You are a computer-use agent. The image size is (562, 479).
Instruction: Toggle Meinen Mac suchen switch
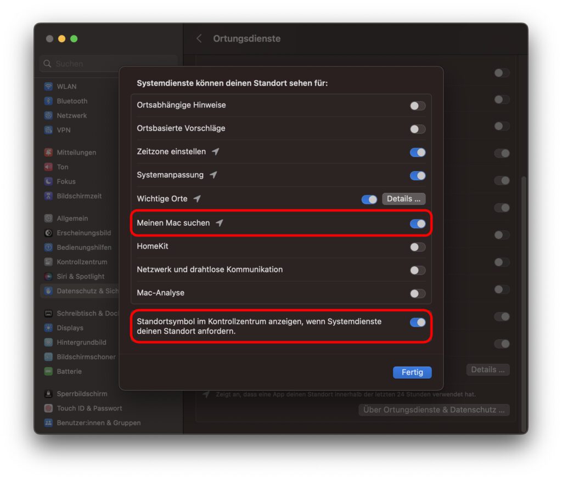418,224
